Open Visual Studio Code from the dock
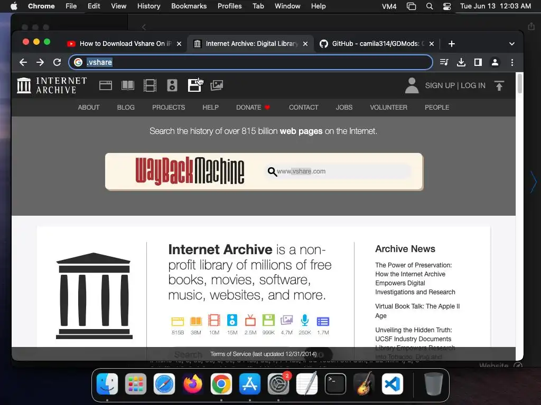541x405 pixels. 393,384
